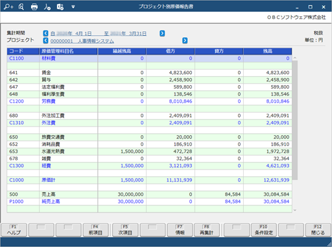
Task: Click the F4 前項目 button
Action: click(95, 230)
